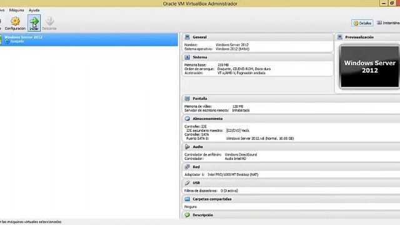Switch to Instantáneas view
The height and width of the screenshot is (225, 400).
click(388, 23)
